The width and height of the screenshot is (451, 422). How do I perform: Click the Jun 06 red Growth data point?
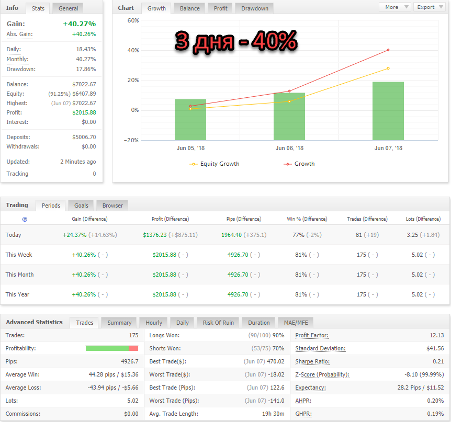(289, 91)
